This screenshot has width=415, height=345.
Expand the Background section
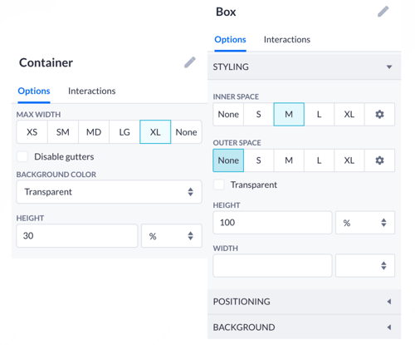(x=305, y=328)
